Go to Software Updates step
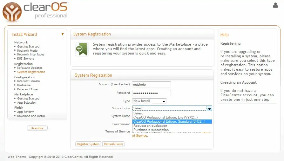The image size is (284, 161). (x=30, y=68)
